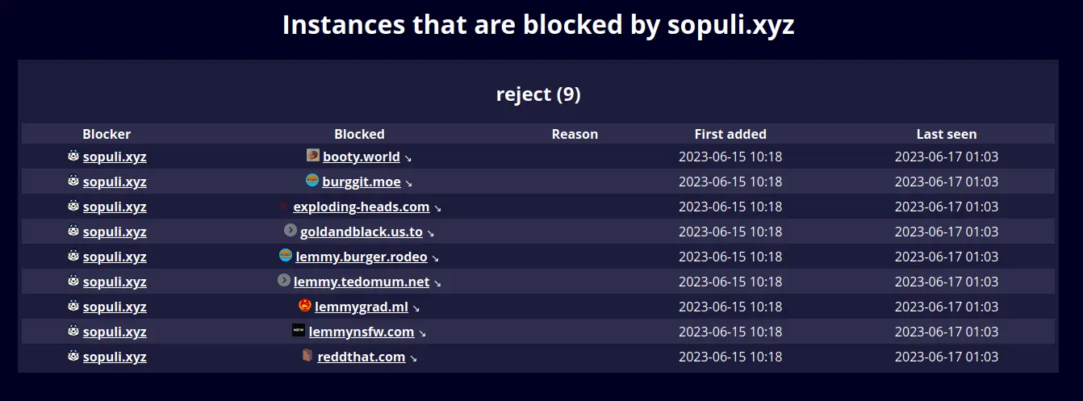Screen dimensions: 1083x401
Task: Click the small arrow after reddthat.com
Action: click(x=413, y=358)
